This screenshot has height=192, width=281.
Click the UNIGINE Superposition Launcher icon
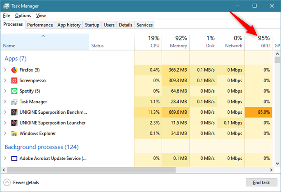[x=14, y=123]
